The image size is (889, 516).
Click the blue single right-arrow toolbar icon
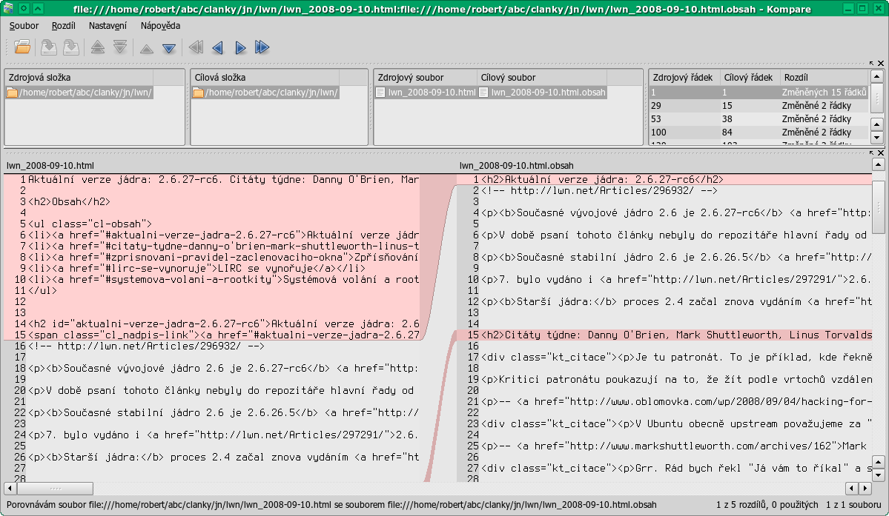[x=240, y=48]
